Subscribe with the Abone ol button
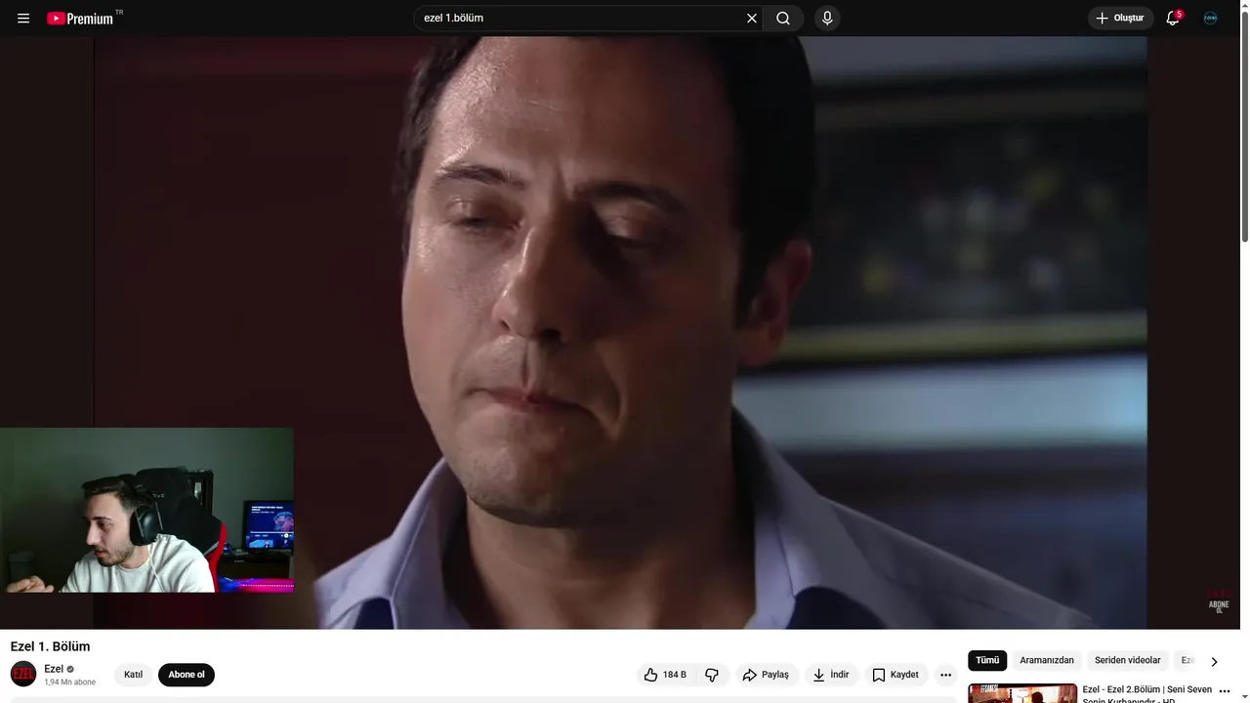The height and width of the screenshot is (703, 1250). point(187,675)
